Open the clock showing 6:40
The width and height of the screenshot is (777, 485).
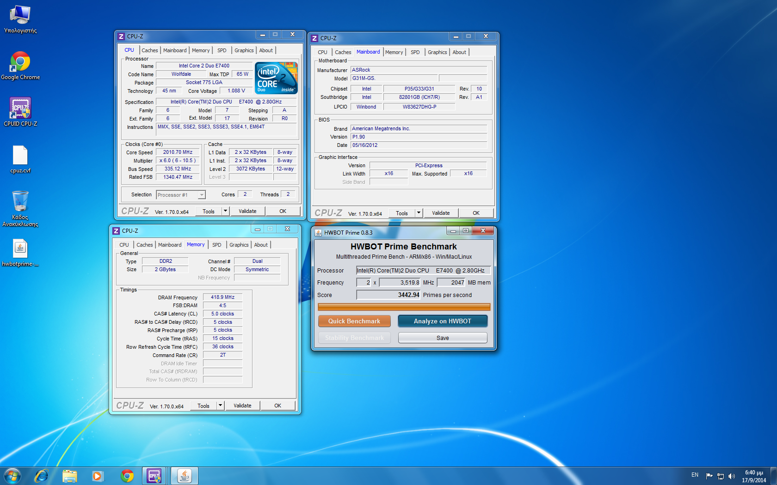point(754,476)
